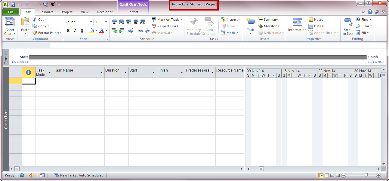The height and width of the screenshot is (181, 389).
Task: Switch to Team Planner view in status bar
Action: click(x=332, y=175)
